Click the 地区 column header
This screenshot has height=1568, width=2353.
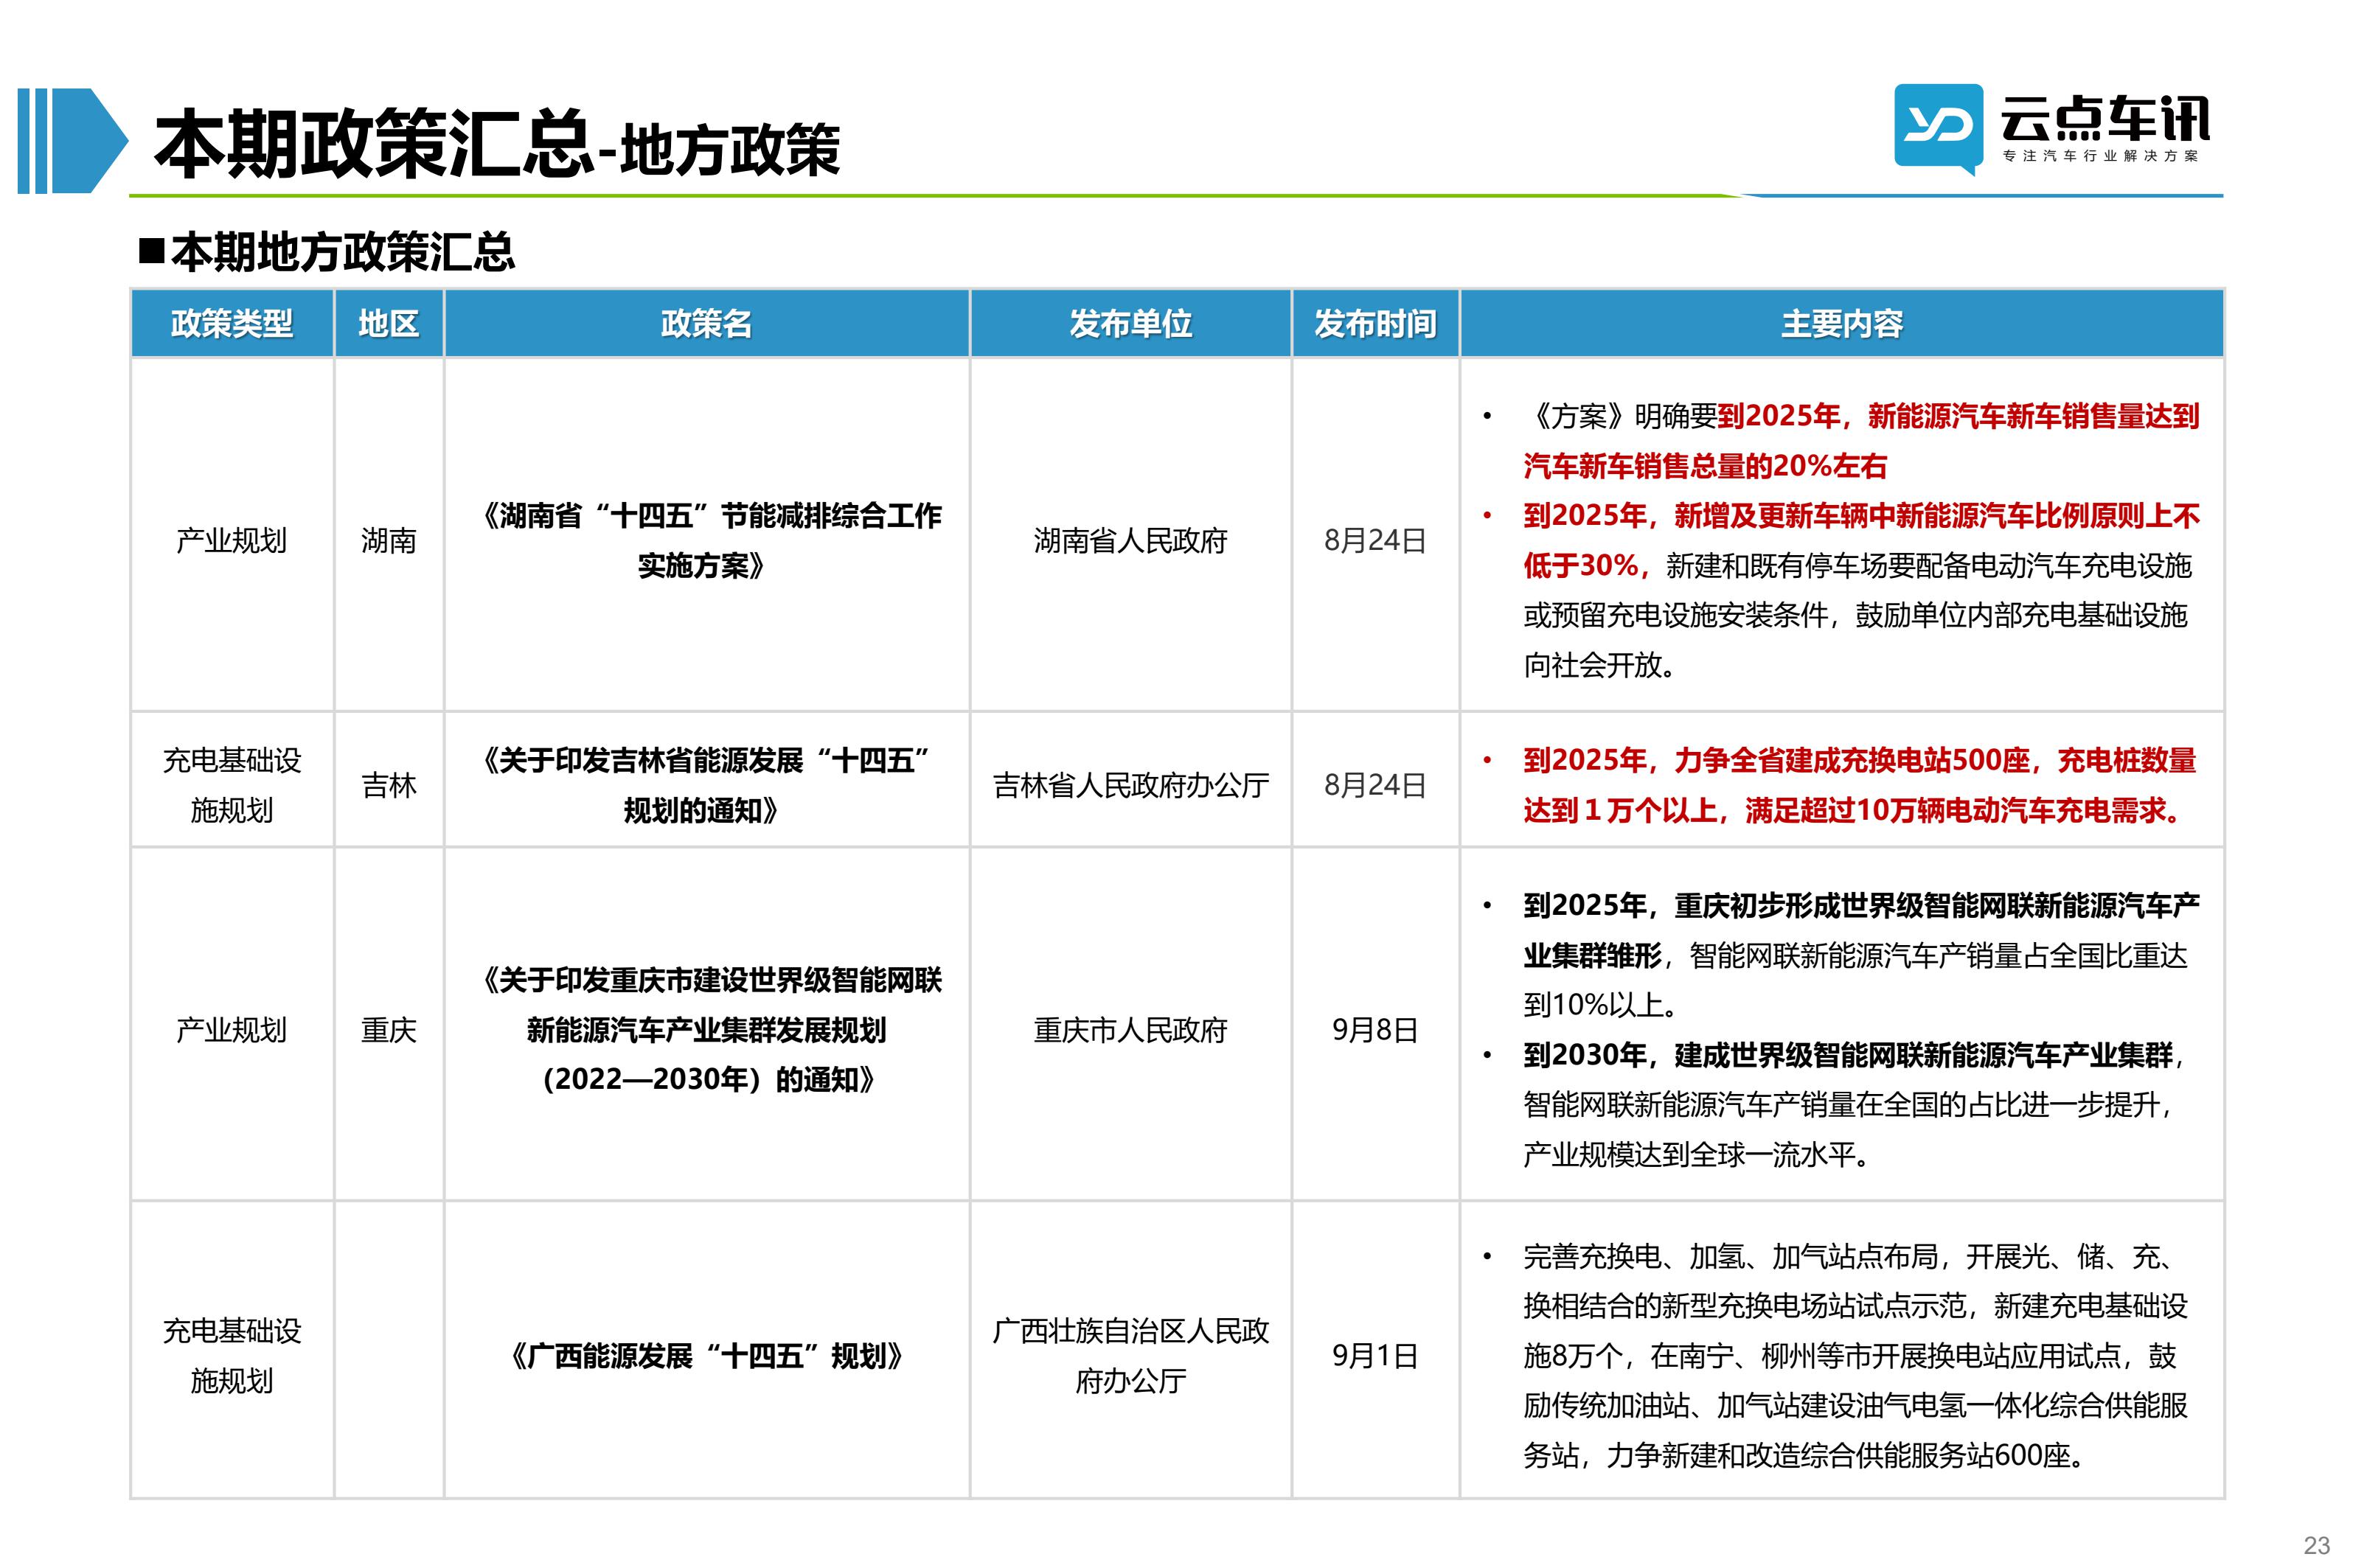coord(388,323)
